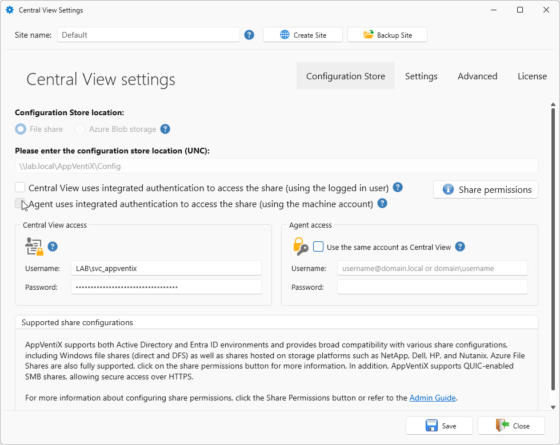The width and height of the screenshot is (560, 445).
Task: Click the user lock icon in Central View access
Action: (34, 246)
